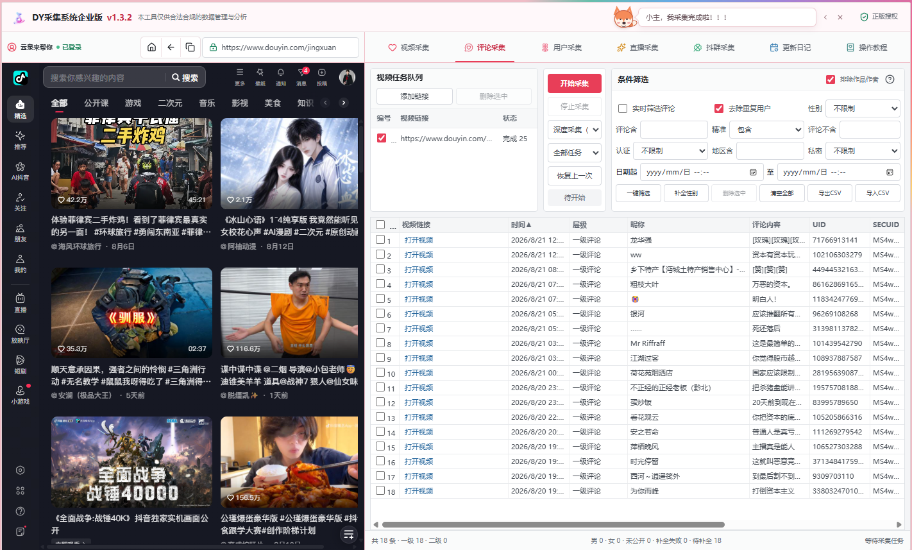Open the 私密 不限制 dropdown
The height and width of the screenshot is (550, 912).
pos(863,151)
